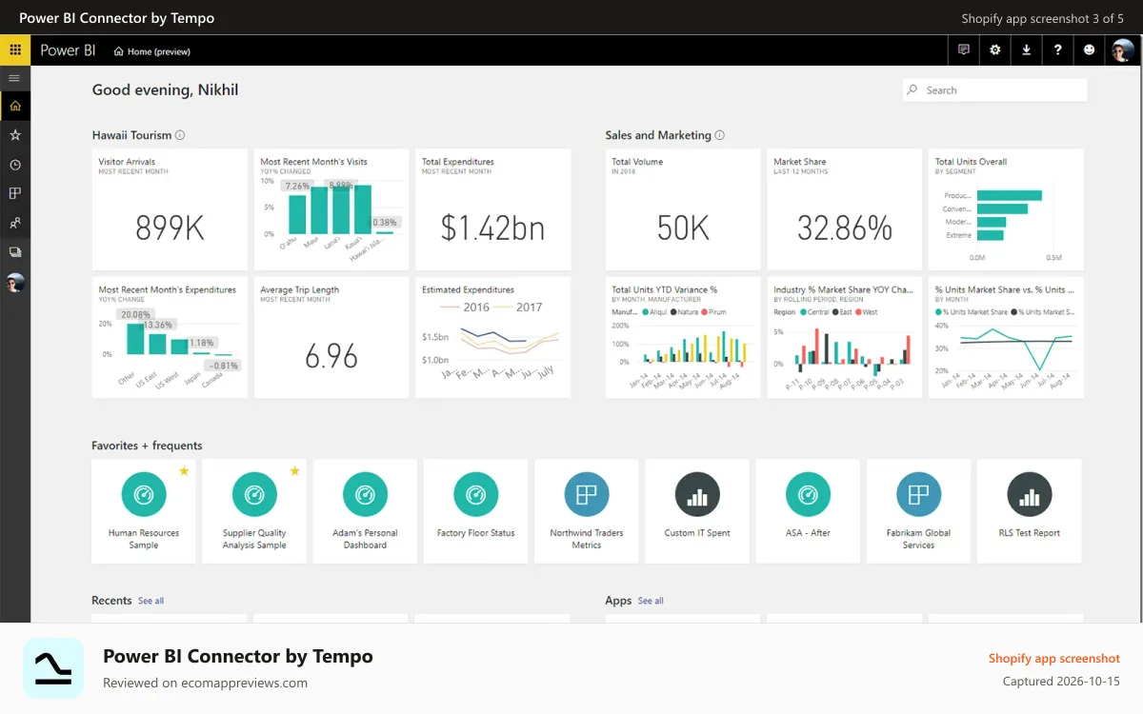Screen dimensions: 1143x714
Task: Open Market Share 32.86% tile
Action: click(845, 209)
